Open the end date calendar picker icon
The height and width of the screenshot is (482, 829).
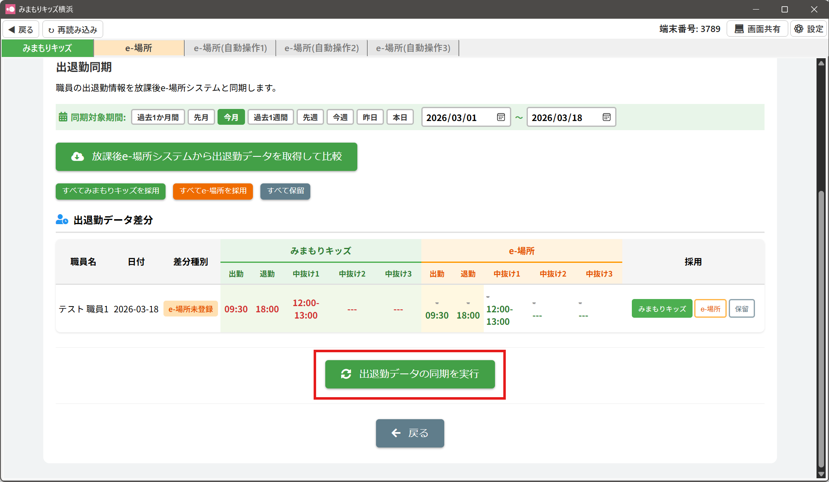point(606,117)
